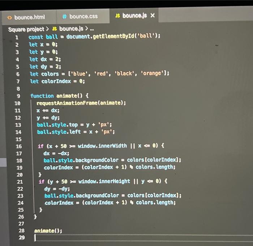The height and width of the screenshot is (246, 253).
Task: Click the 'black' string in colors array
Action: click(124, 73)
